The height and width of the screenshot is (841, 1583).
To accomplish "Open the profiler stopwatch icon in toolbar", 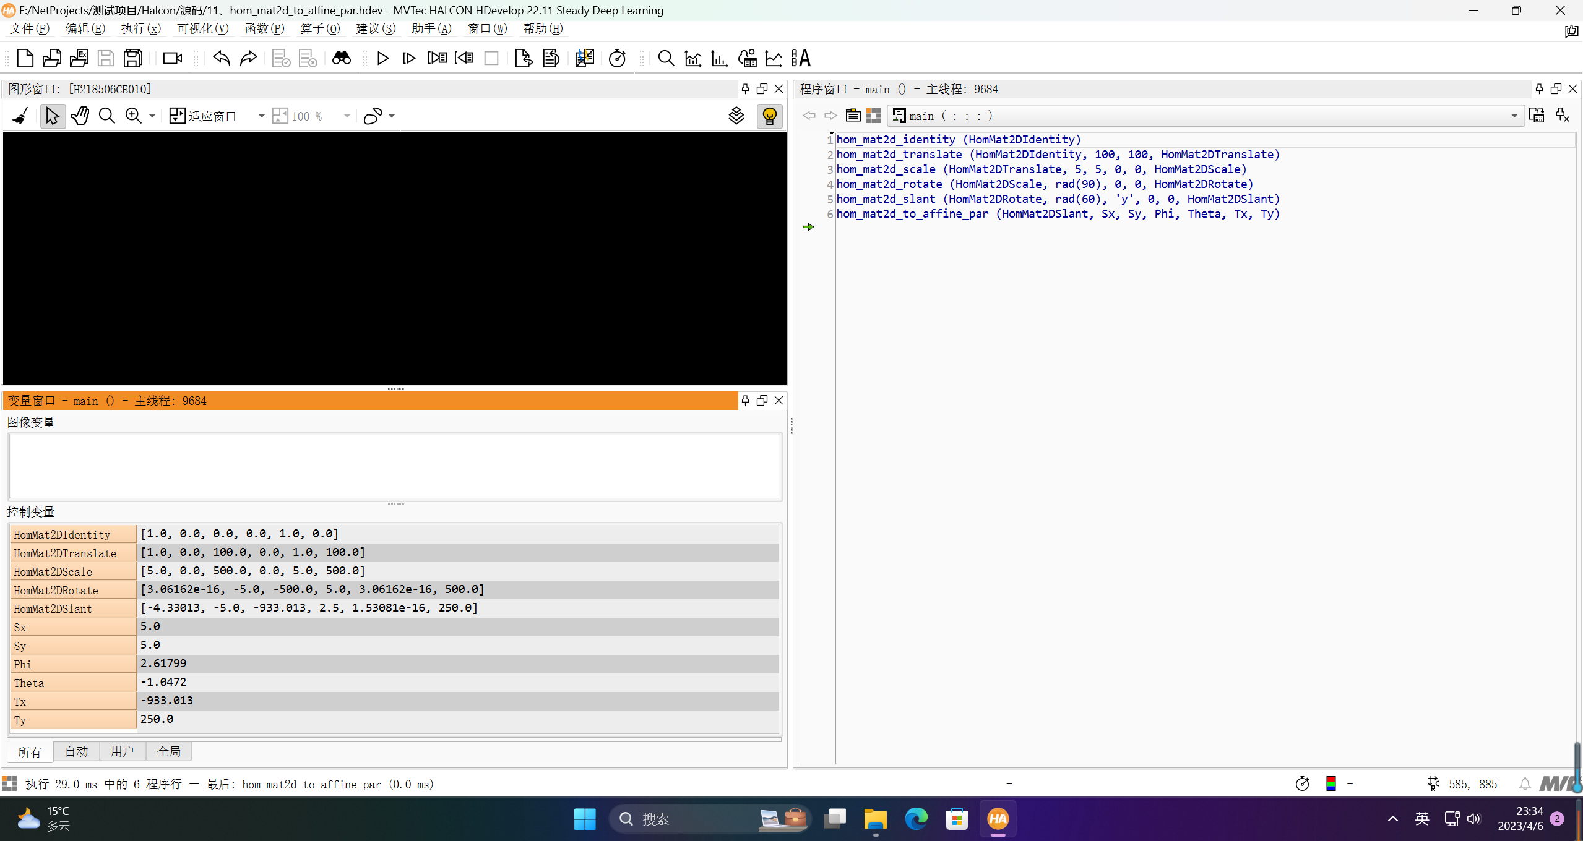I will pyautogui.click(x=617, y=58).
